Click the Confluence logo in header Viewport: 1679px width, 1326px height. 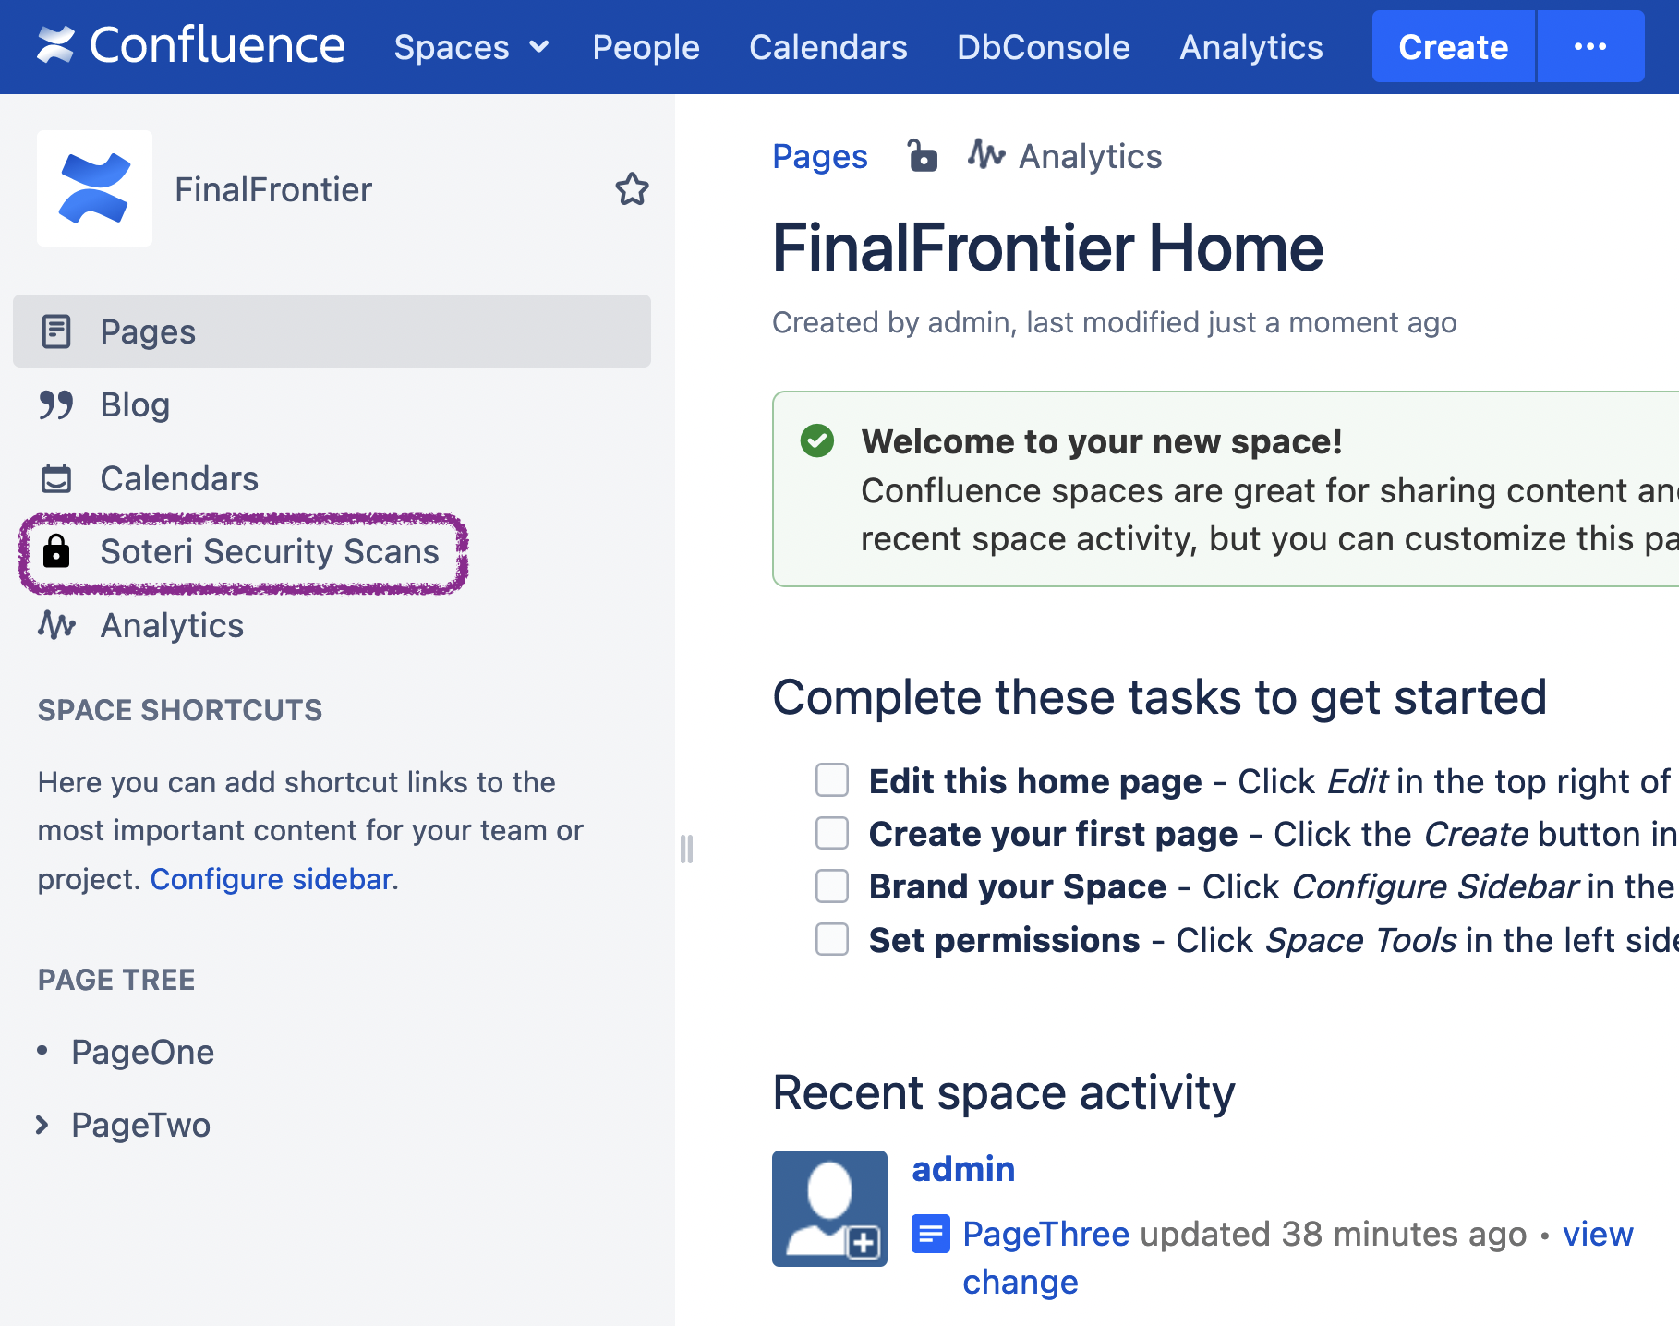[x=190, y=45]
